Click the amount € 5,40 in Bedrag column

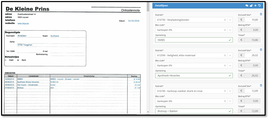click(138, 85)
